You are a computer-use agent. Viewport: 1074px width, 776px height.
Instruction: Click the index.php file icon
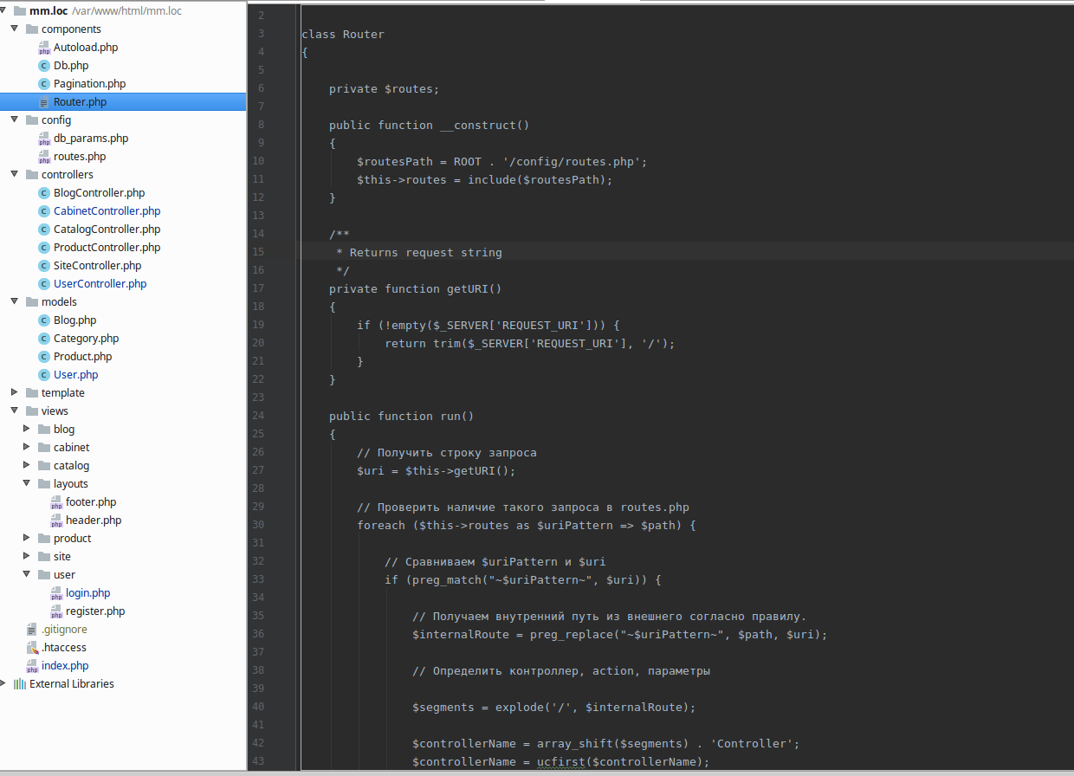[32, 666]
